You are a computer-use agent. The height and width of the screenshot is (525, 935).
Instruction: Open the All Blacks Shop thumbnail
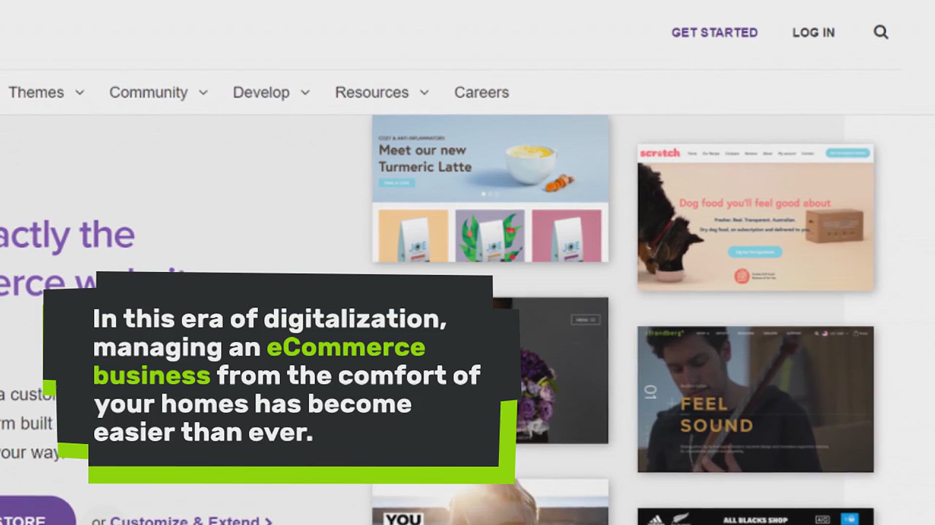click(755, 517)
